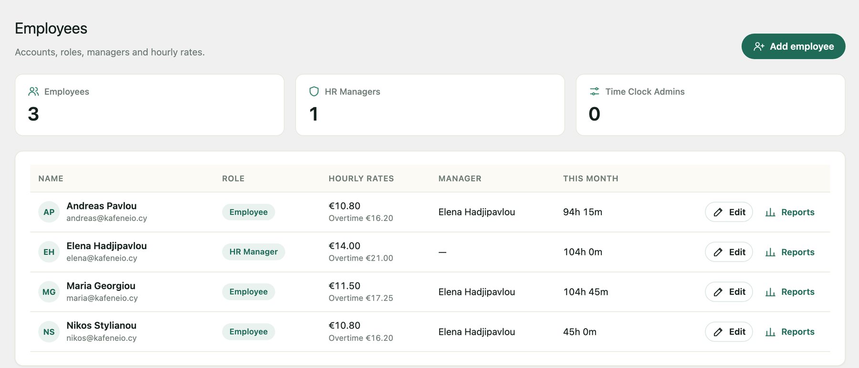
Task: Click the Employees page heading
Action: (x=51, y=29)
